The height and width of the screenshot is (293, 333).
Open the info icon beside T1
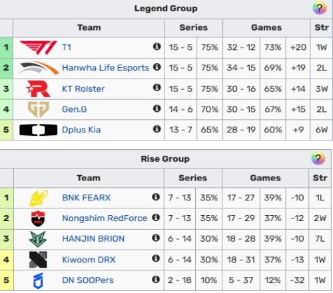pos(157,47)
